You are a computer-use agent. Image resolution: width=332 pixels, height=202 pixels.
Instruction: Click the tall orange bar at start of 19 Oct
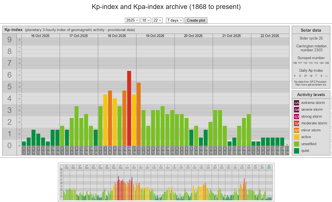click(x=139, y=114)
